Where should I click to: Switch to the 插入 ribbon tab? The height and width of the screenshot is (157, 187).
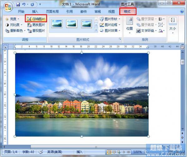pyautogui.click(x=35, y=12)
